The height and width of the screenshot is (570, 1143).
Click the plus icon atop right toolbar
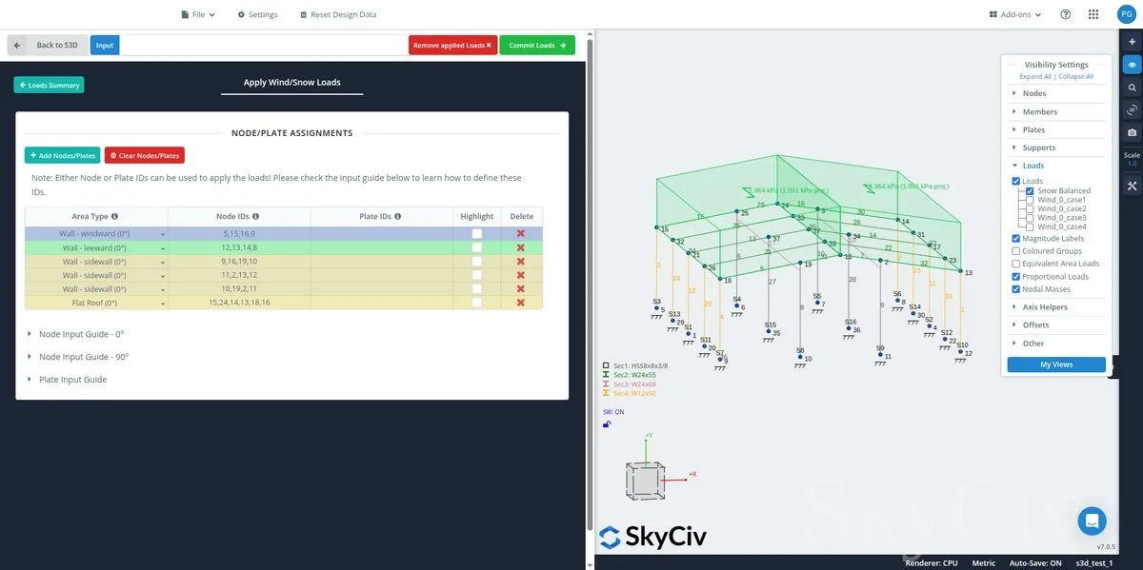(x=1132, y=43)
